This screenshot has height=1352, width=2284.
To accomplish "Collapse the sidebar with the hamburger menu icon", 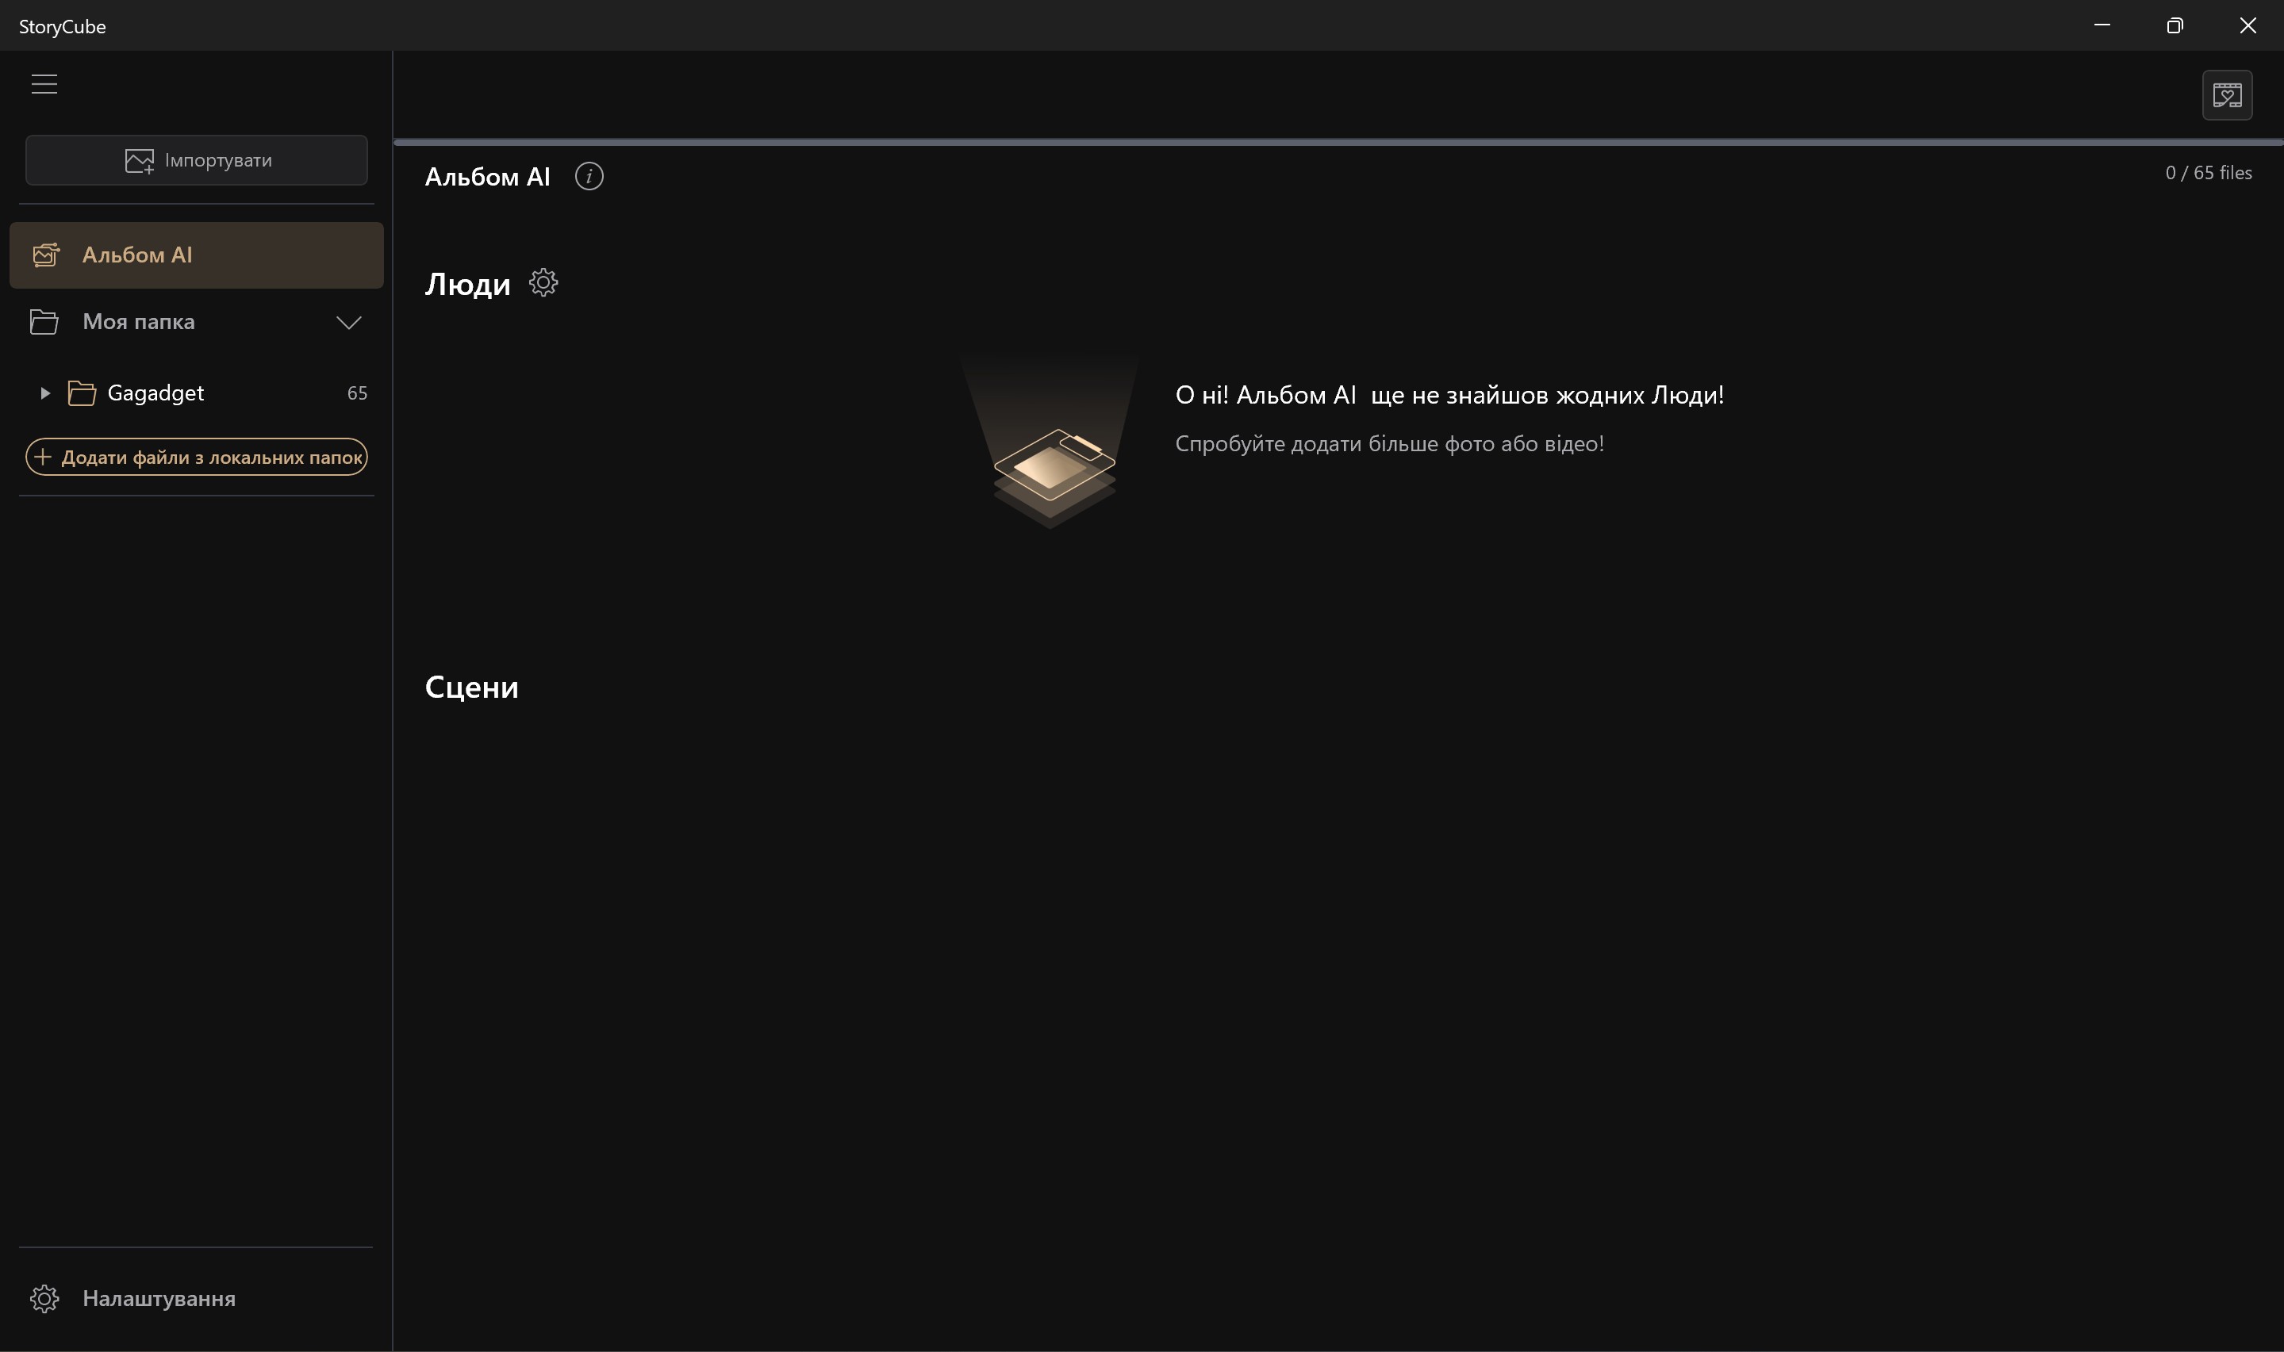I will (44, 84).
